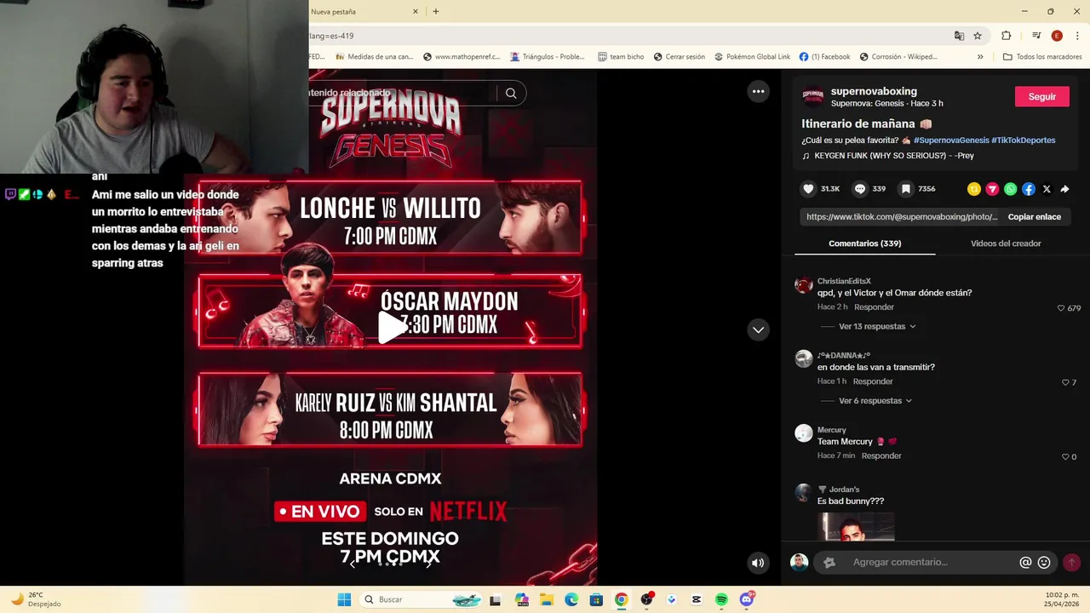Send to friends via the red paper plane icon
Screen dimensions: 1090x613
(x=992, y=189)
